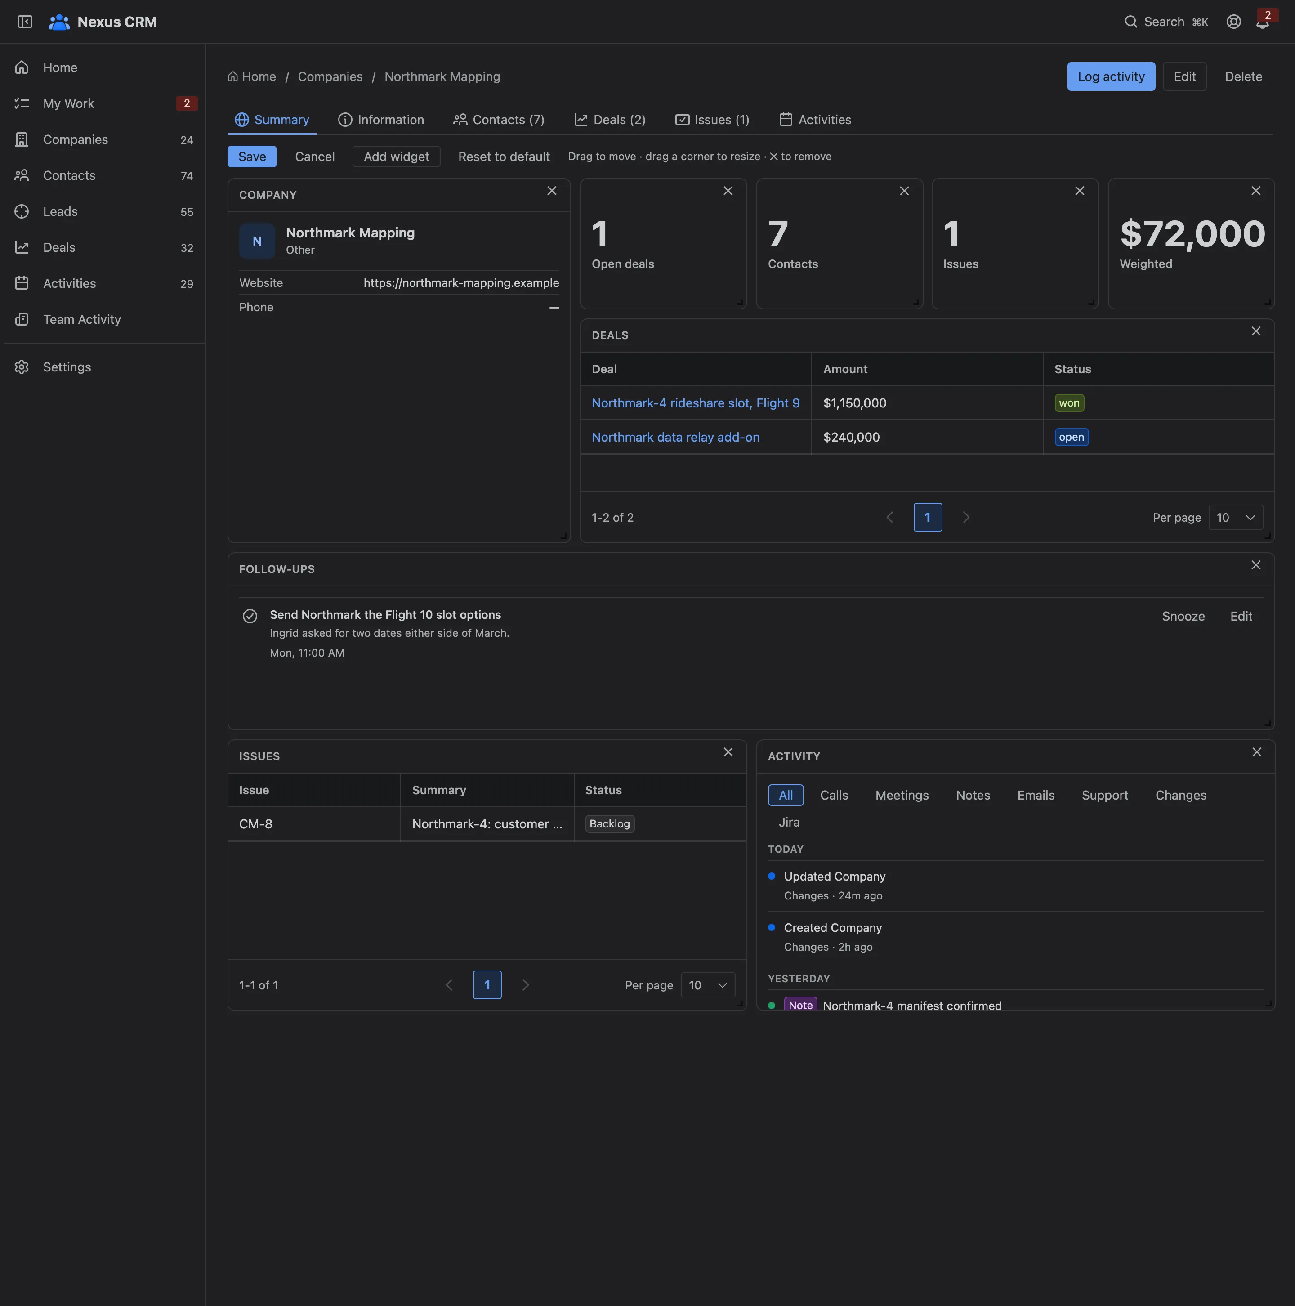
Task: Select the All activity filter
Action: (786, 796)
